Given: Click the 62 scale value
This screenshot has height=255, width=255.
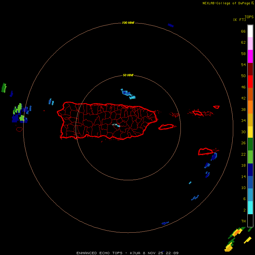Looking at the screenshot, I should (243, 42).
